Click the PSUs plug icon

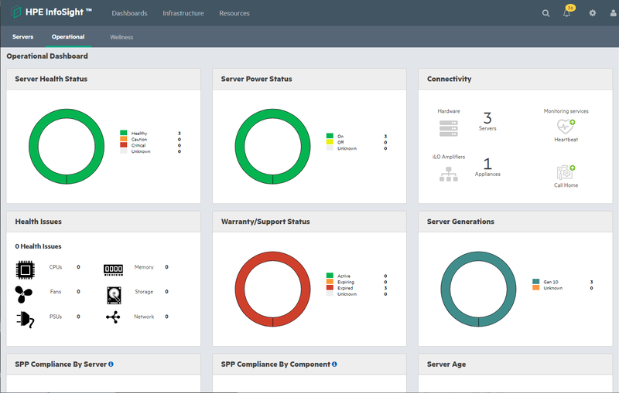[26, 320]
